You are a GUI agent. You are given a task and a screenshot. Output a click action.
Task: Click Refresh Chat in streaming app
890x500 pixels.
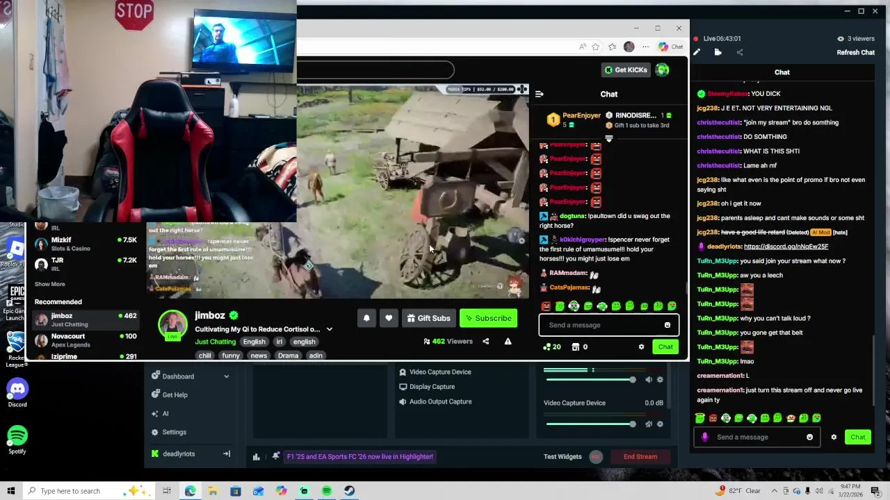coord(856,52)
